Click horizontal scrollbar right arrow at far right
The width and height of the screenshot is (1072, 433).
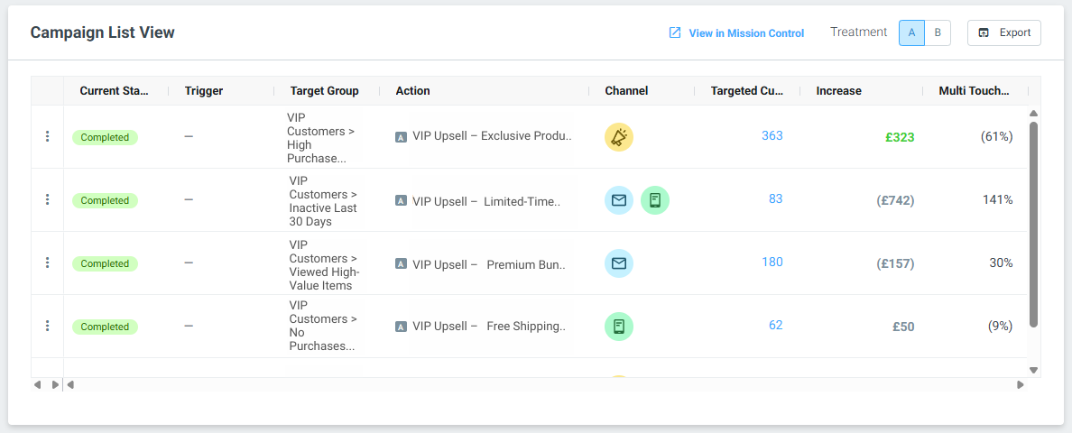click(1021, 384)
